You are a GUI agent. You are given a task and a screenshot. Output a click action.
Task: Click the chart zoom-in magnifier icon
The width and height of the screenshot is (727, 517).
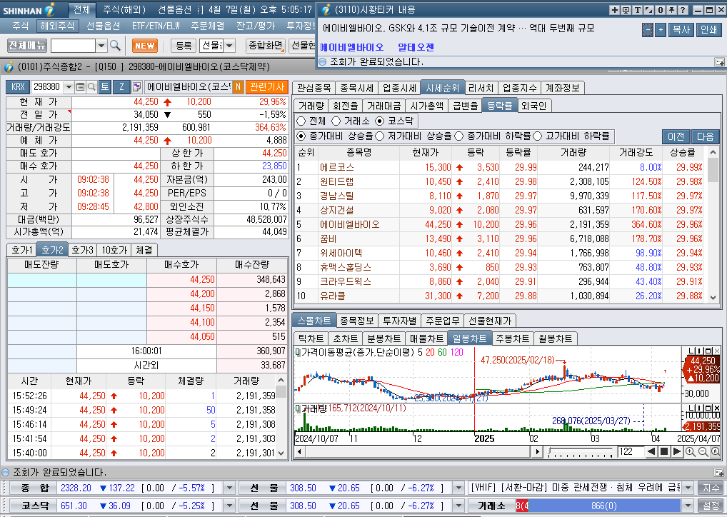pos(691,451)
